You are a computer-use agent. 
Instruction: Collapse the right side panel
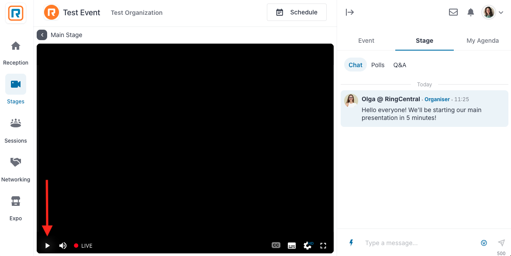pos(350,12)
